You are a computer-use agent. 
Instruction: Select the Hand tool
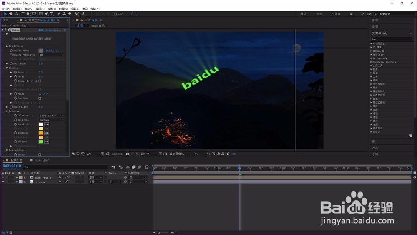pos(11,14)
